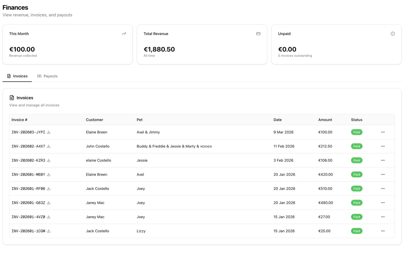Download invoice INV-202602-KZR3
This screenshot has height=253, width=407.
point(49,160)
